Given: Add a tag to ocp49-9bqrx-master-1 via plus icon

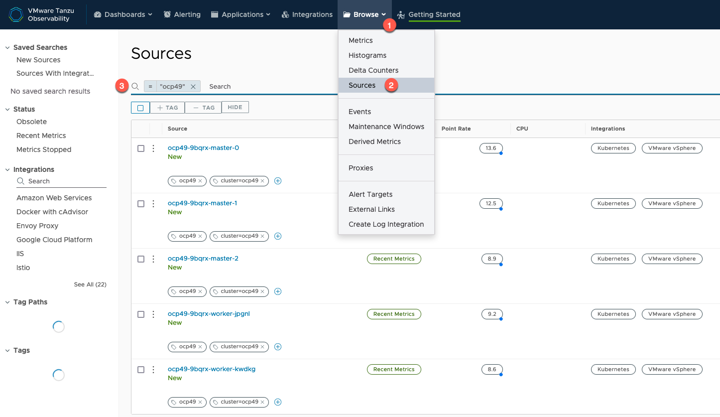Looking at the screenshot, I should 278,236.
